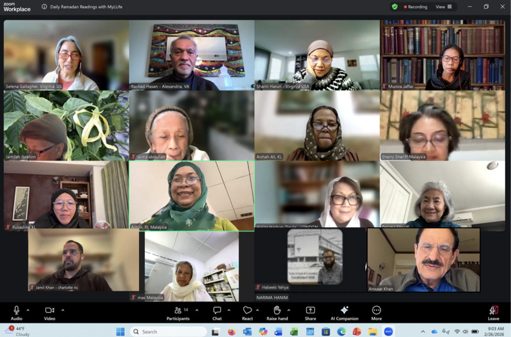Image resolution: width=511 pixels, height=337 pixels.
Task: Expand the Raise hand options arrow
Action: (289, 310)
